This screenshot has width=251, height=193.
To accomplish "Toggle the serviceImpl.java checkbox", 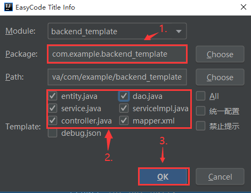I will 124,109.
